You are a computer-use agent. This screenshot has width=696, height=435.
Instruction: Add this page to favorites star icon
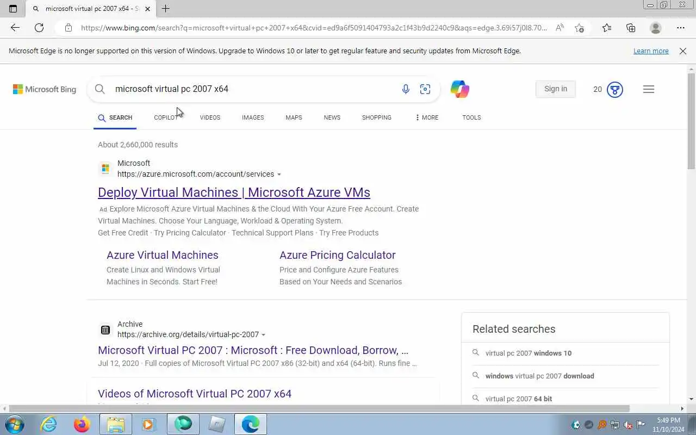579,28
